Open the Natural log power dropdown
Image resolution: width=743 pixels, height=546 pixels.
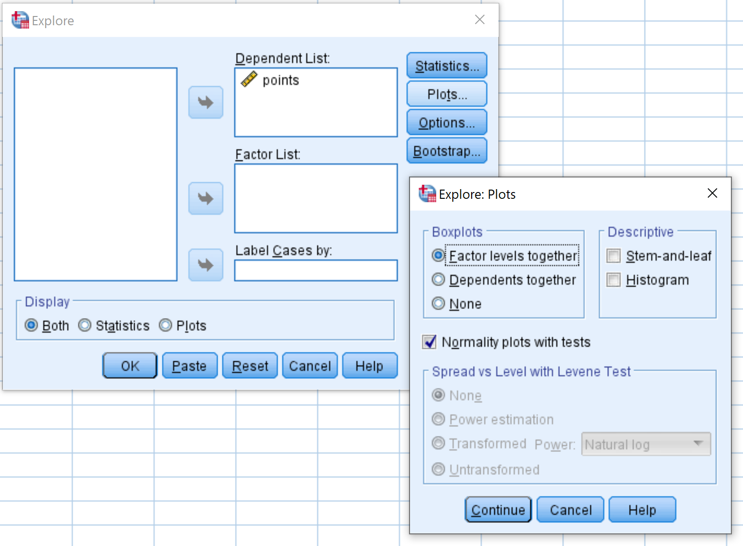pyautogui.click(x=698, y=444)
